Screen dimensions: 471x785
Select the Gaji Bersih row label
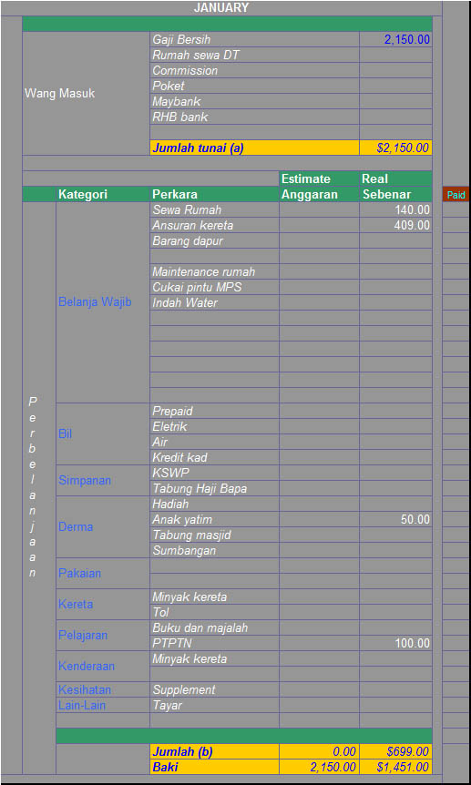[254, 39]
